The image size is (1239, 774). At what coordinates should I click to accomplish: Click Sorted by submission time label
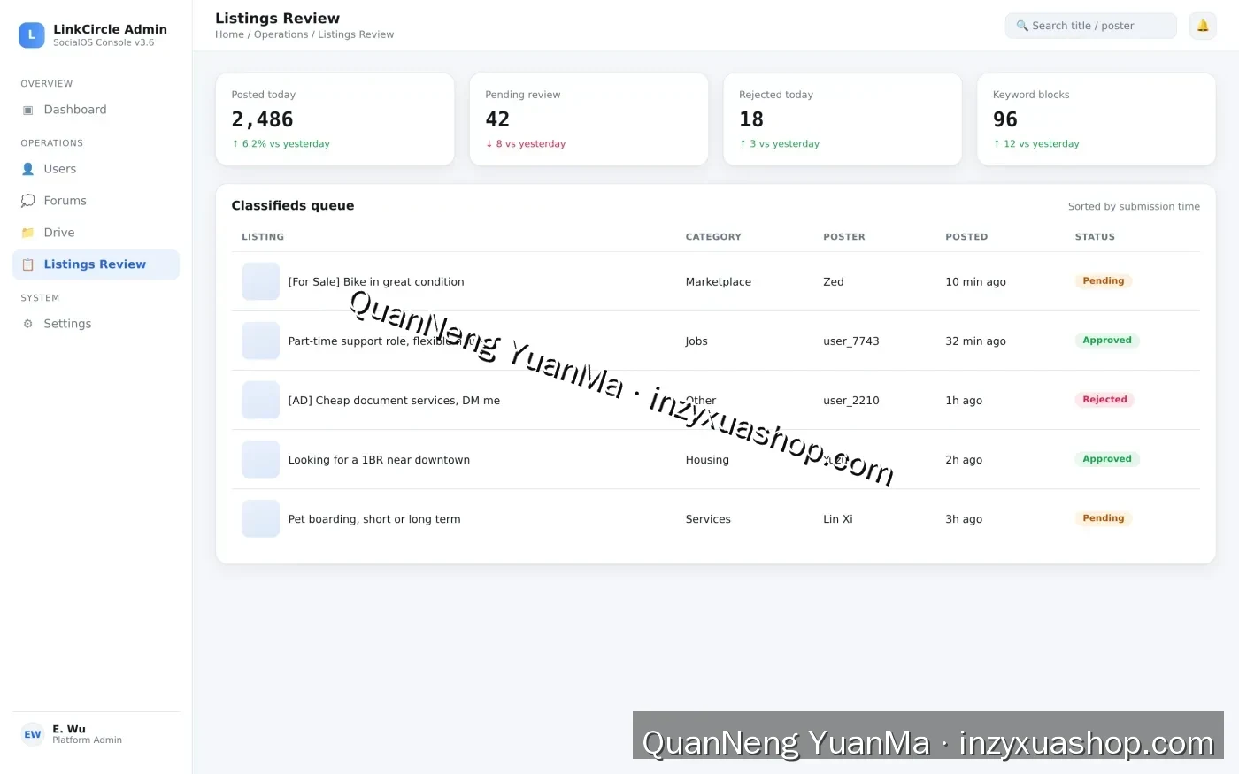tap(1134, 206)
